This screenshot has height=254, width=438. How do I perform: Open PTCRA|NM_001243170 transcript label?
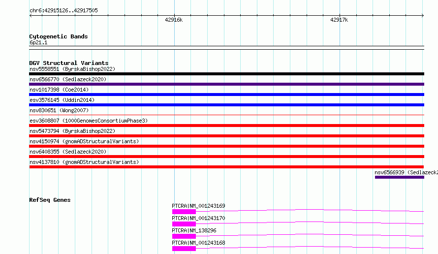tap(198, 218)
